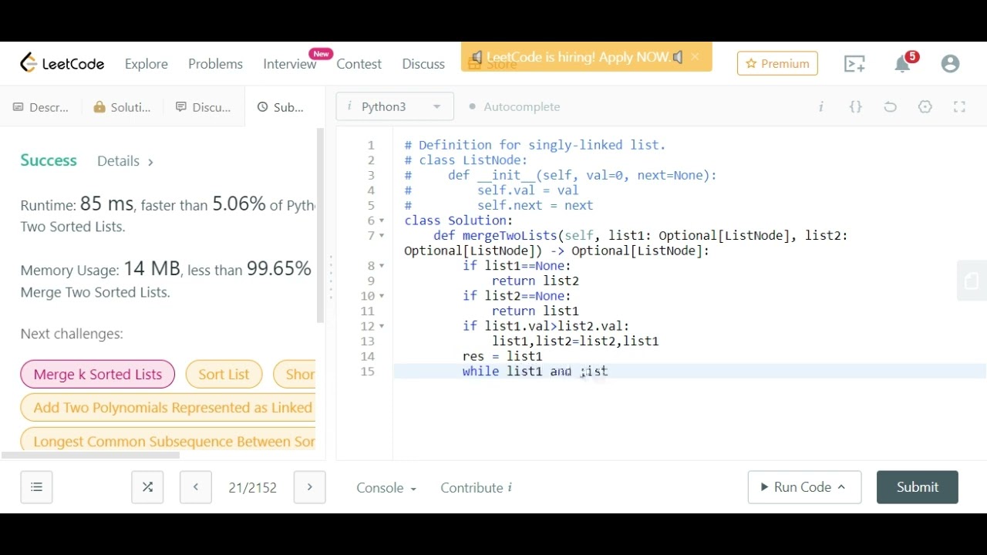Toggle the Autocomplete option
The height and width of the screenshot is (555, 987).
[514, 106]
